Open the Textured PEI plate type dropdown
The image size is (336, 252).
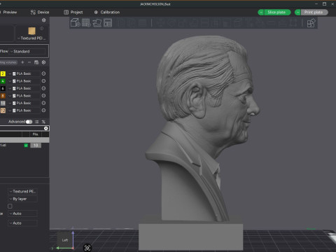pyautogui.click(x=31, y=38)
